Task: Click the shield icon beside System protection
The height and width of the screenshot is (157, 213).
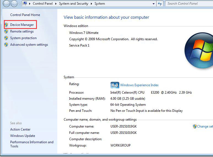Action: click(6, 38)
